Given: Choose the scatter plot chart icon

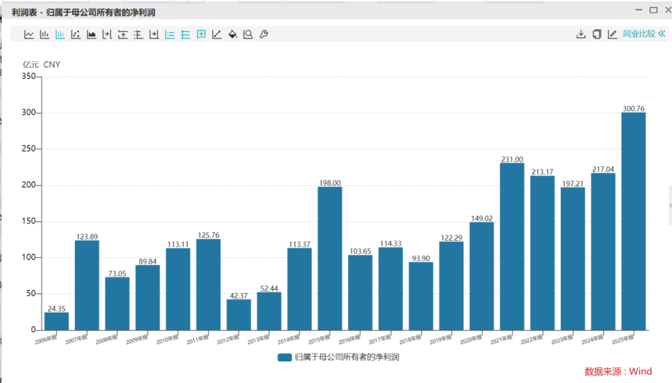Looking at the screenshot, I should point(76,35).
